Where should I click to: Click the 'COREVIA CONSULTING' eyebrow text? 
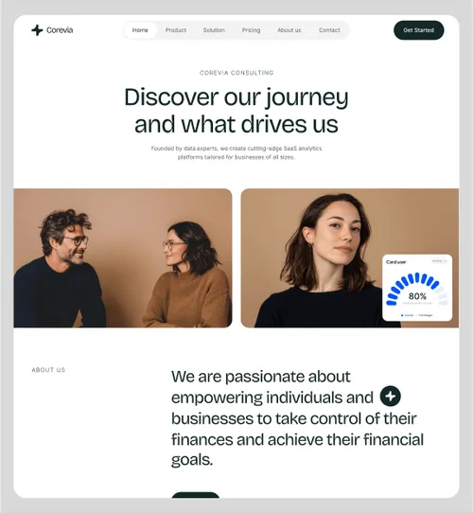tap(236, 73)
